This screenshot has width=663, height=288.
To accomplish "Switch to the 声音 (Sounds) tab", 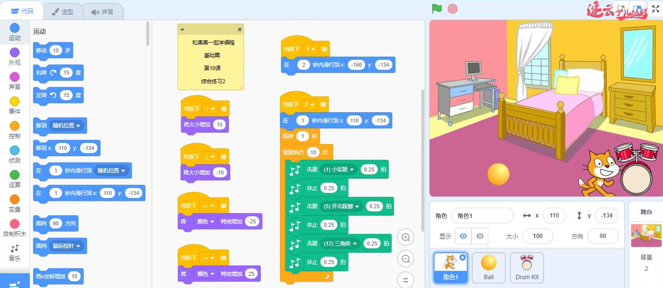I will [x=102, y=12].
